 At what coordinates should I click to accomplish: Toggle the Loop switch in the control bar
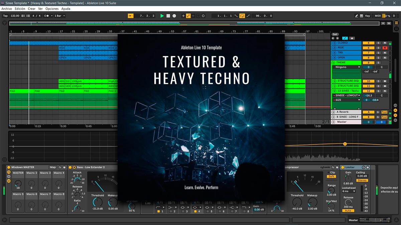click(242, 16)
